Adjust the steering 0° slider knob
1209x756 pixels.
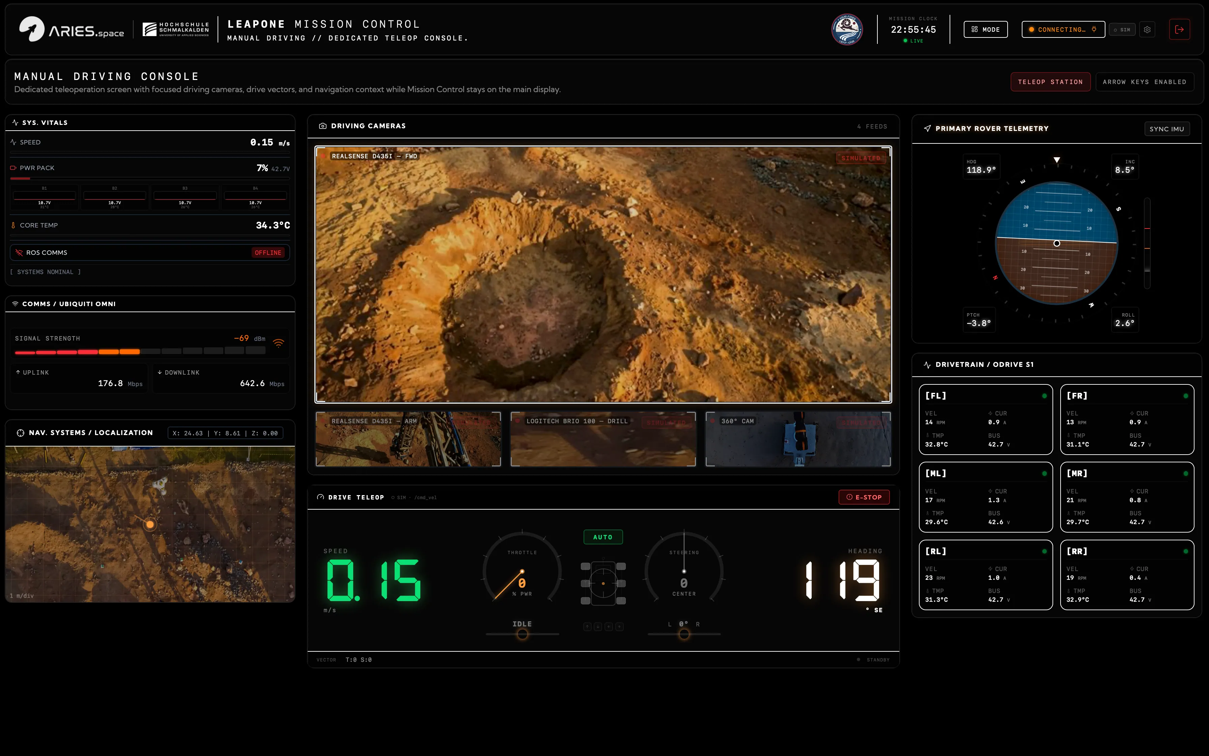tap(684, 634)
